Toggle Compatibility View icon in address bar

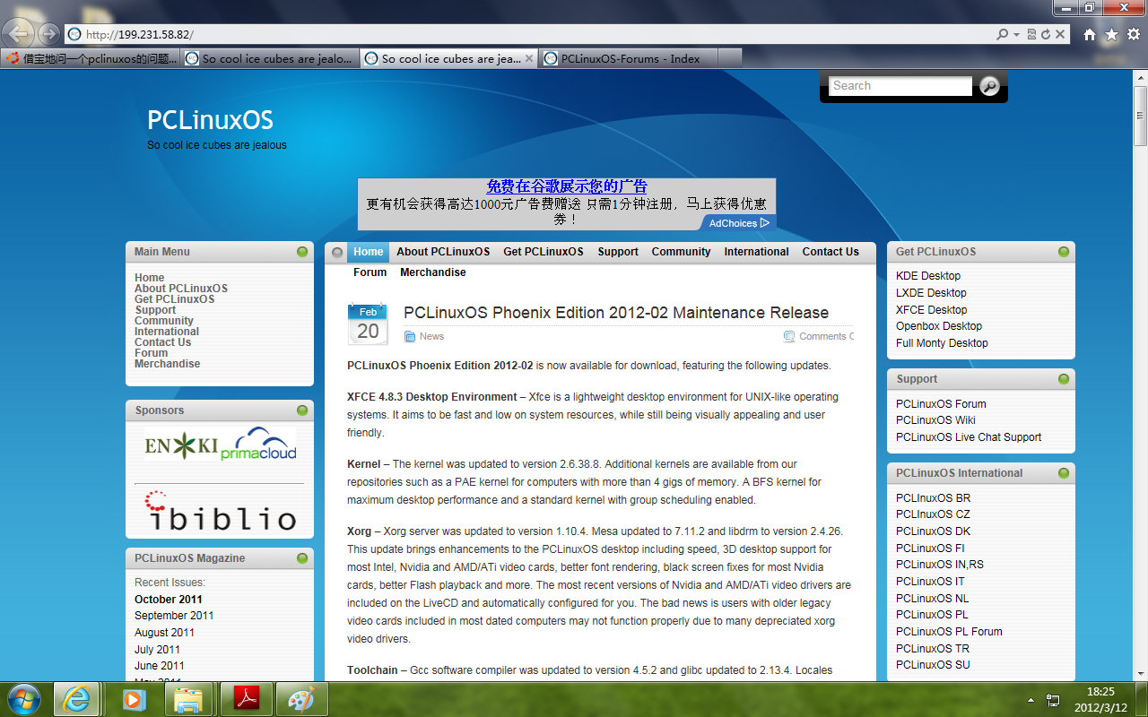(1031, 34)
